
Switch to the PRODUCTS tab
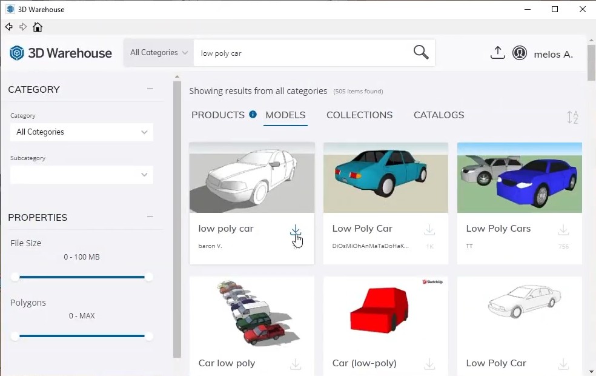point(218,115)
